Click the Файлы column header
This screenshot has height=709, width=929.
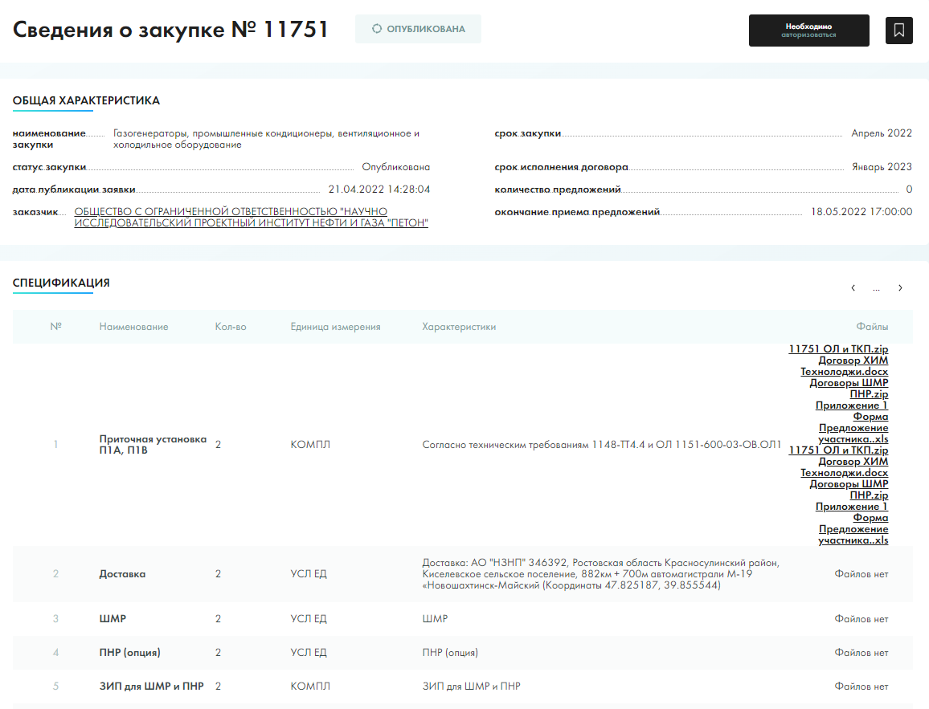(x=872, y=327)
